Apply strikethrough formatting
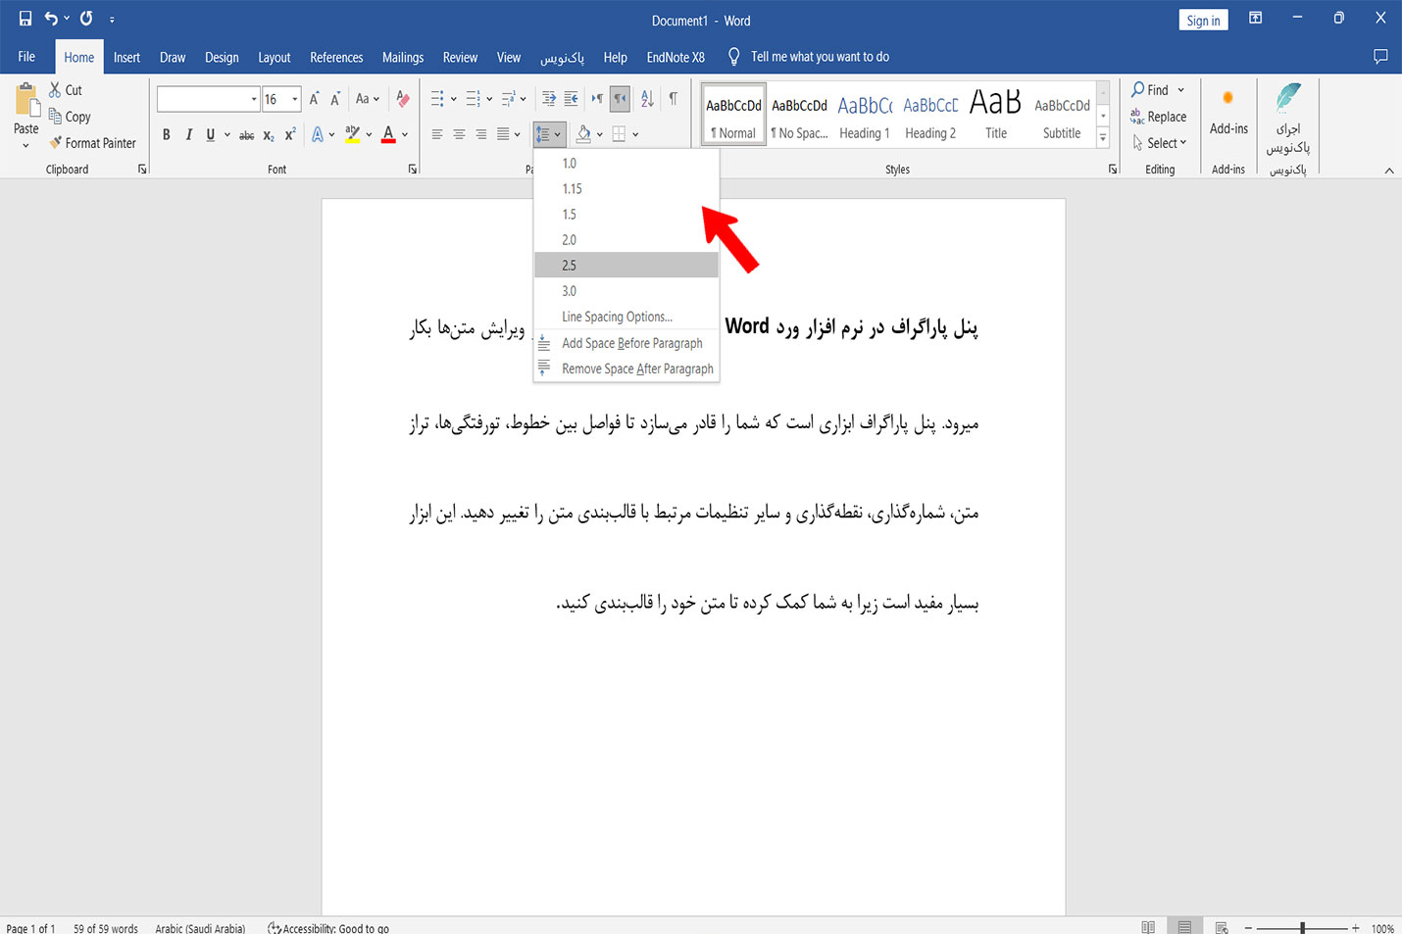Viewport: 1402px width, 934px height. (247, 135)
